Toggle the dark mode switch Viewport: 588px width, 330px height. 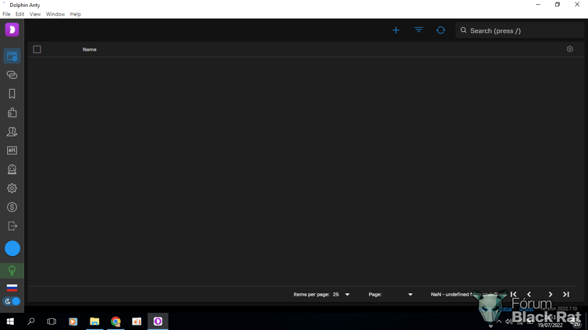[x=12, y=301]
